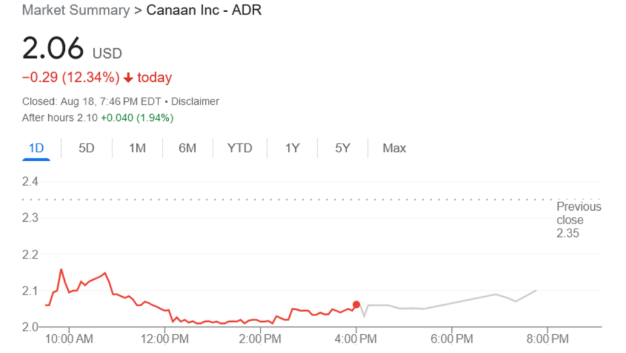The image size is (626, 353).
Task: Select the YTD range tab
Action: (x=239, y=148)
